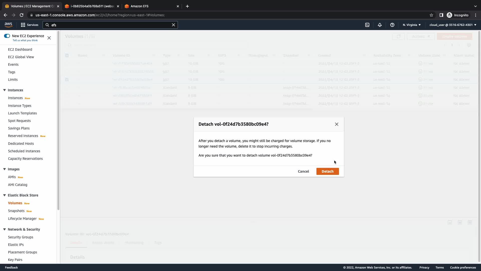Expand the cloud_user account menu
The width and height of the screenshot is (481, 271).
[x=453, y=25]
